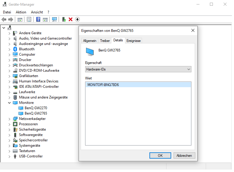Select the Netzwerkadapter tree label
The width and height of the screenshot is (234, 172).
pyautogui.click(x=32, y=119)
